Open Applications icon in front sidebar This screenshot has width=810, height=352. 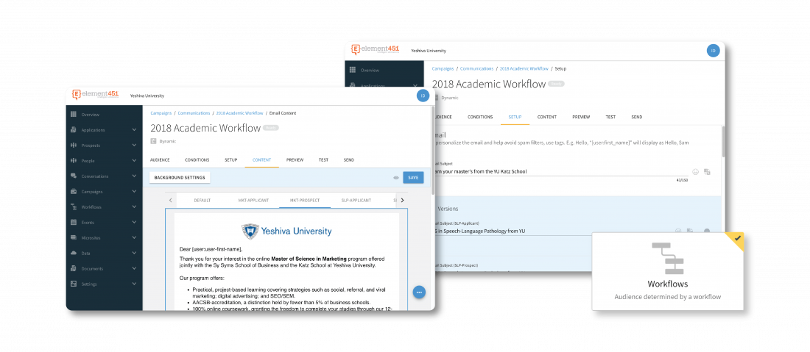coord(74,130)
